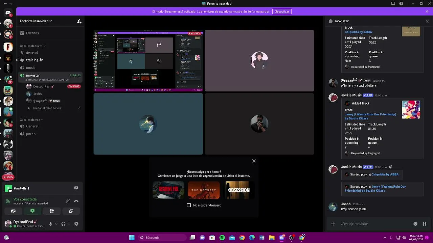
Task: Expand 'Invitar al chat de voz' arrow
Action: coord(79,108)
